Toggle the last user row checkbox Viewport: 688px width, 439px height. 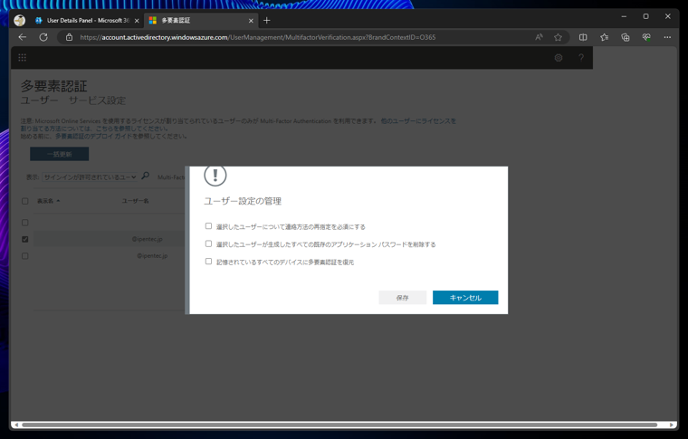click(x=25, y=255)
